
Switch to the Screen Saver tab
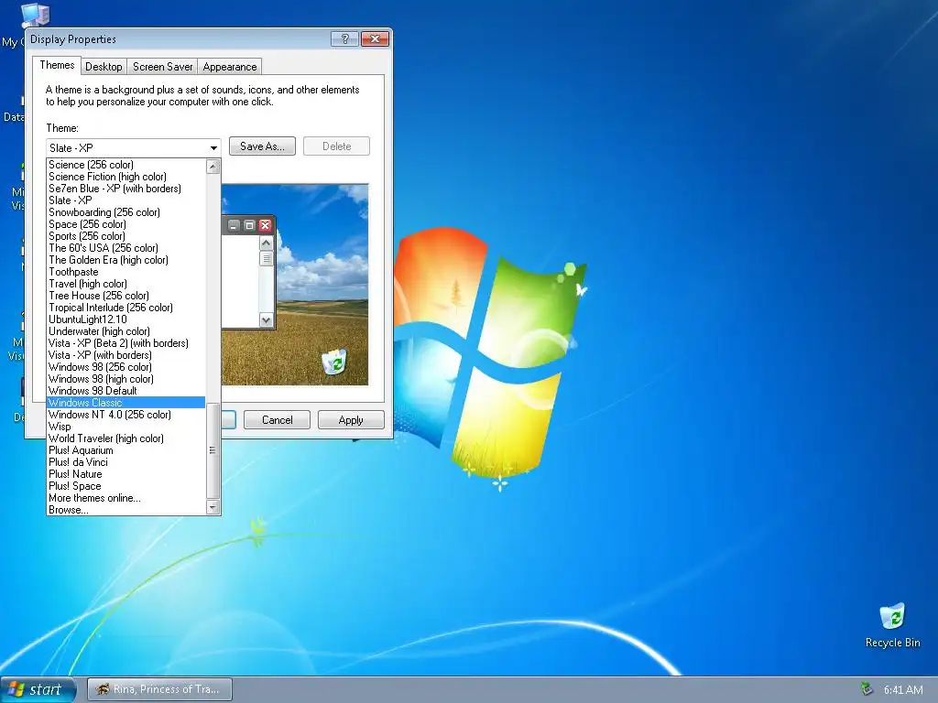163,66
